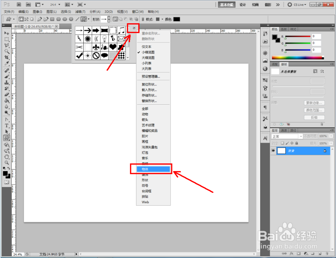Screen dimensions: 336x258
Task: Select the History Brush tool
Action: point(7,88)
